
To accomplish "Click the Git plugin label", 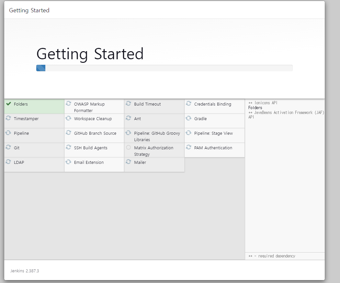I will click(x=17, y=148).
